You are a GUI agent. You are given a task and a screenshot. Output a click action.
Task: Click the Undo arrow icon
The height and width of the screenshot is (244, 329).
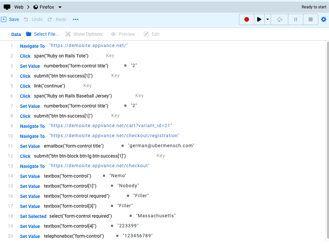coord(26,19)
